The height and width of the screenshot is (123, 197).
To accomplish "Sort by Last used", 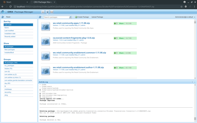I will (x=18, y=25).
